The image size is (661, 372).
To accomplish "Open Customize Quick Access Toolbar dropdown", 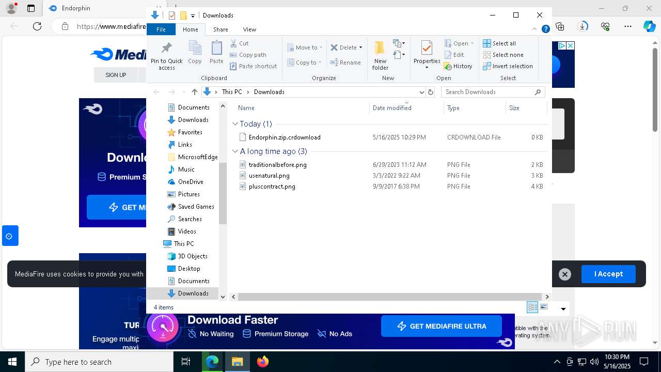I will point(193,16).
